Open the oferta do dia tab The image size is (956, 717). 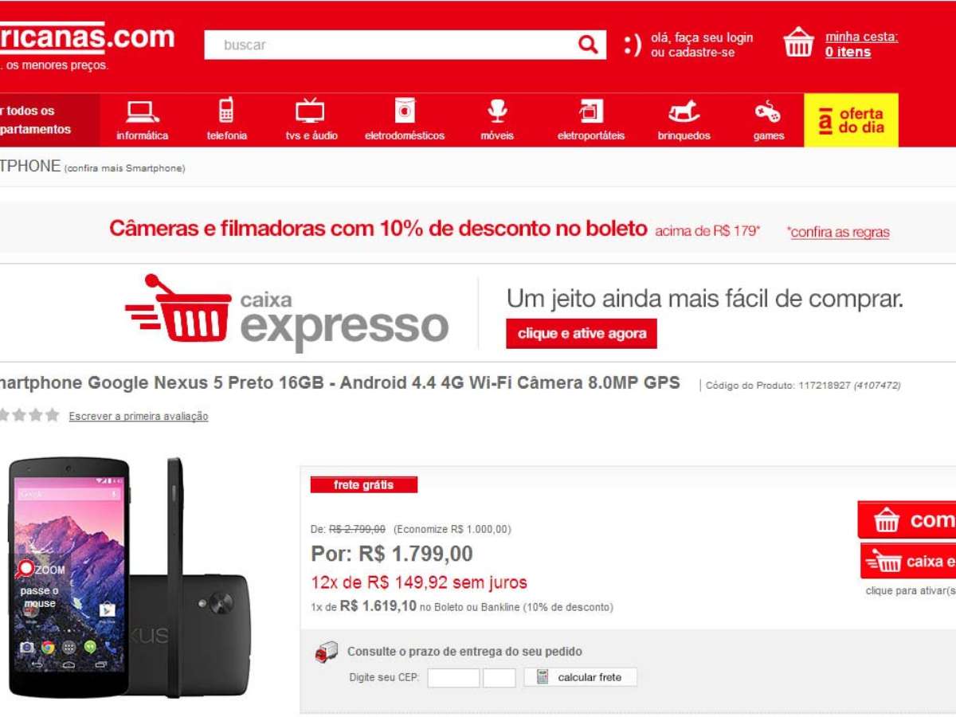pyautogui.click(x=851, y=120)
